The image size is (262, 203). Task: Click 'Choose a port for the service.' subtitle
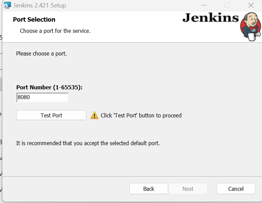[x=55, y=31]
